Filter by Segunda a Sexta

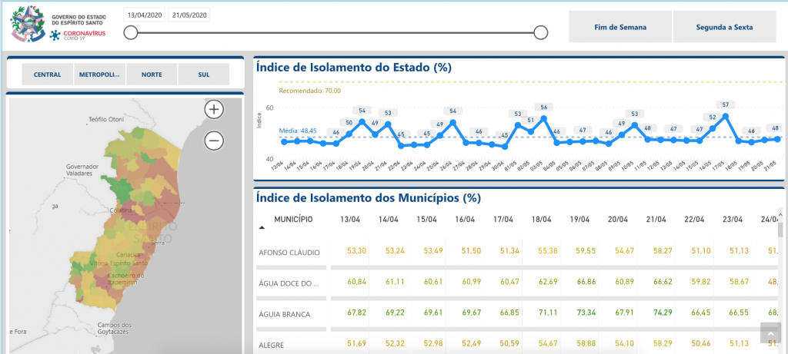tap(724, 27)
